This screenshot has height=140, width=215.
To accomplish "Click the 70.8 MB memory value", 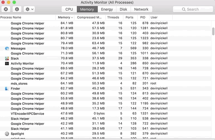I will pos(67,58).
